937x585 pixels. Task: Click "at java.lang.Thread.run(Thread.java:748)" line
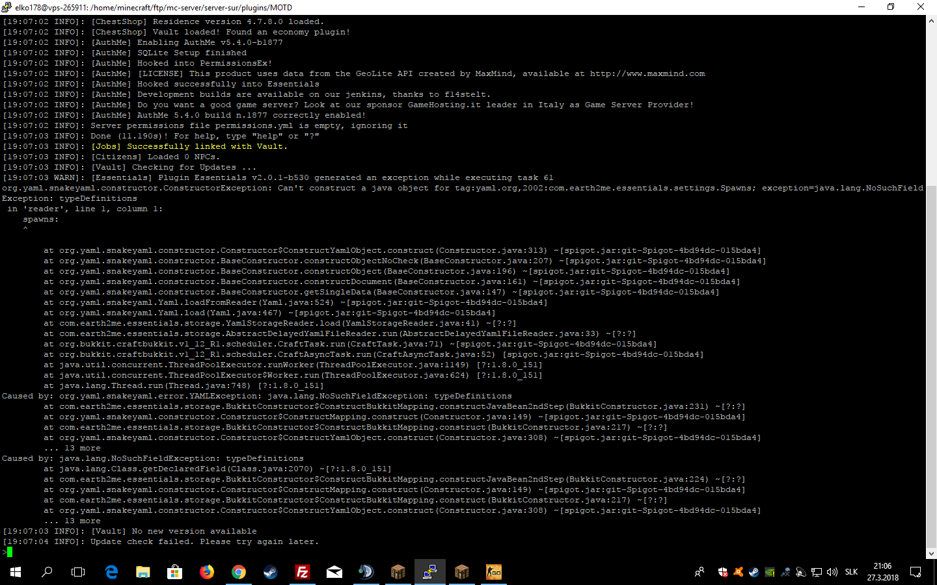184,385
